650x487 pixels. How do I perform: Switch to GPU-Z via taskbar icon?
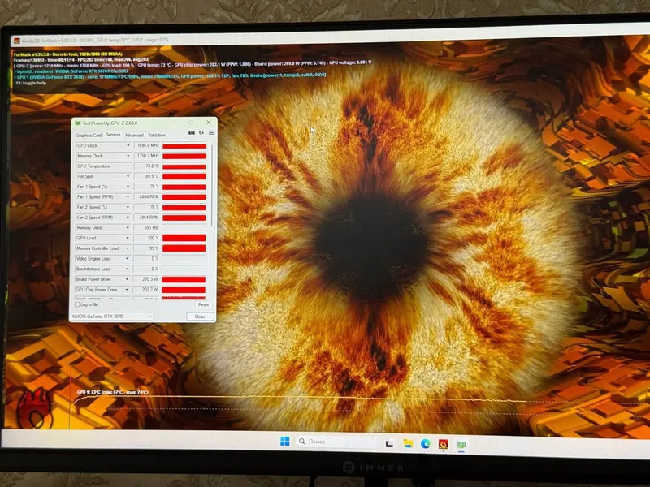461,445
